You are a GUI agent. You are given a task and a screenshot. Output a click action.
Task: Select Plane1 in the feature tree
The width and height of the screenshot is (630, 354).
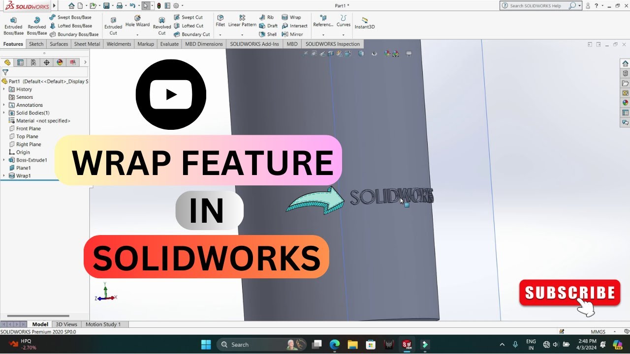(23, 168)
